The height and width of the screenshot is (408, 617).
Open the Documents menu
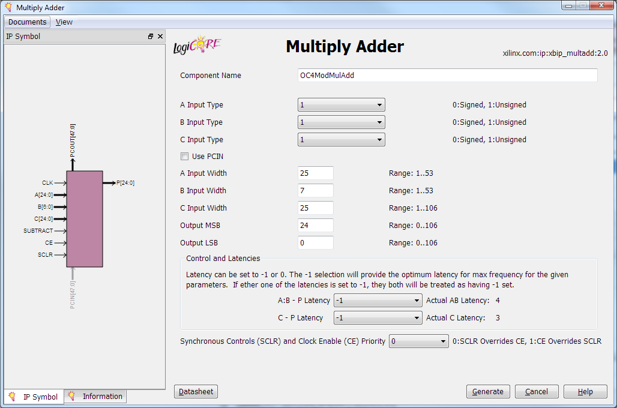click(27, 22)
